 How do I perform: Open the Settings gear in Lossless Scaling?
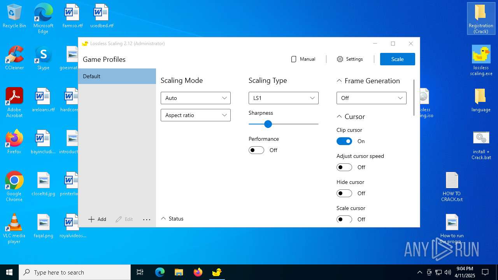coord(350,59)
